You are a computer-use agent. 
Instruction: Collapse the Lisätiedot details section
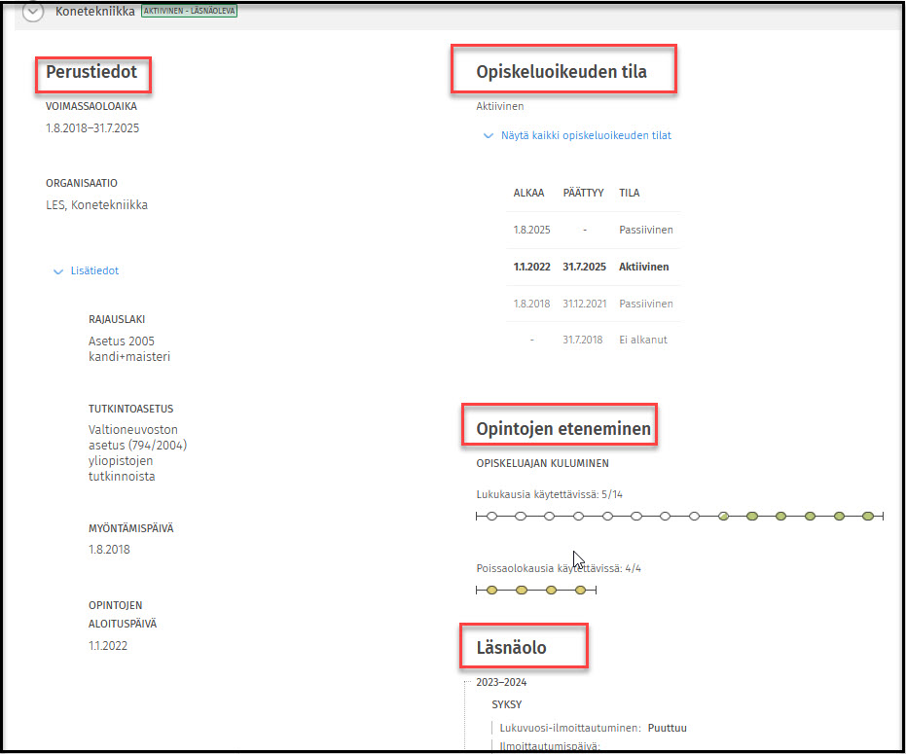(x=94, y=270)
